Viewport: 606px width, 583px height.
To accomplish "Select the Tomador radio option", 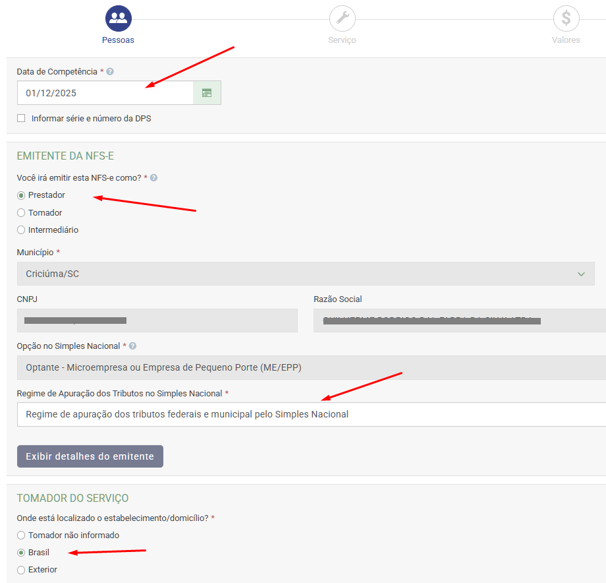I will click(x=21, y=213).
